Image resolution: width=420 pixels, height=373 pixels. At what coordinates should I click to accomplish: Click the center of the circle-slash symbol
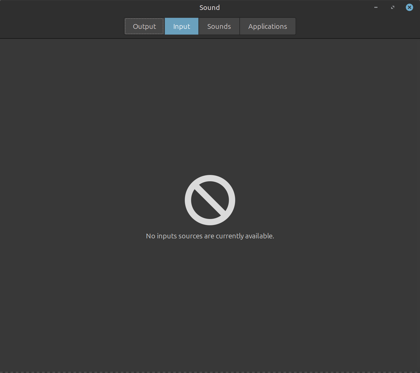pos(210,200)
